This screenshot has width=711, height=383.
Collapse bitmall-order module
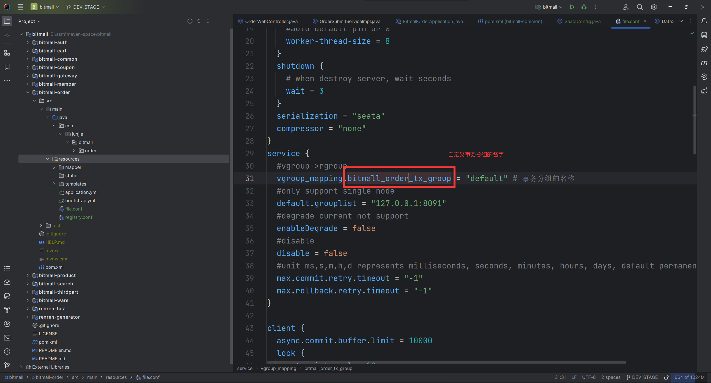click(x=27, y=92)
